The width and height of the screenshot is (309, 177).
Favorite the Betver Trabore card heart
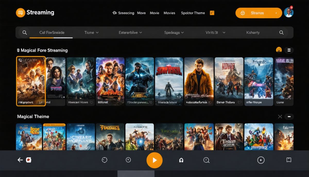(240, 102)
